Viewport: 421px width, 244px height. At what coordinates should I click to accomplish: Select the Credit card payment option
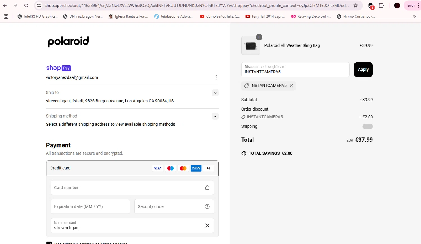132,168
